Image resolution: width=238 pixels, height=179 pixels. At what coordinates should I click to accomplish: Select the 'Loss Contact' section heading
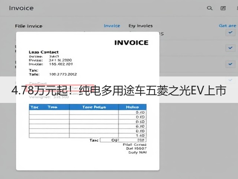click(44, 52)
